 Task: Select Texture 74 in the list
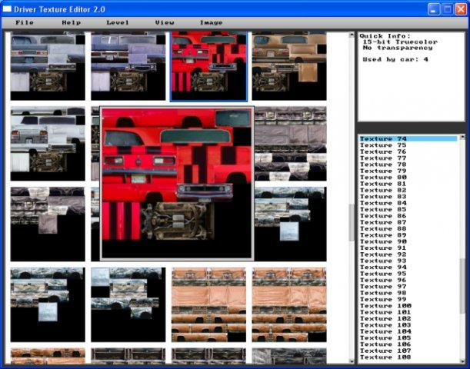click(408, 138)
